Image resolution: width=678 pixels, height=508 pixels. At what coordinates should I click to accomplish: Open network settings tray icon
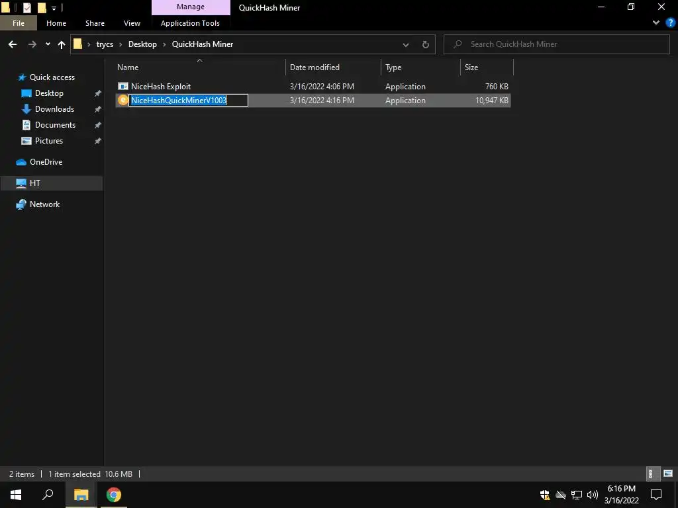pos(577,495)
